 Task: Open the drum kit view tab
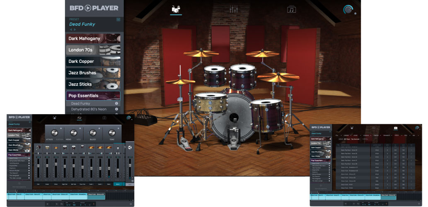click(x=176, y=9)
